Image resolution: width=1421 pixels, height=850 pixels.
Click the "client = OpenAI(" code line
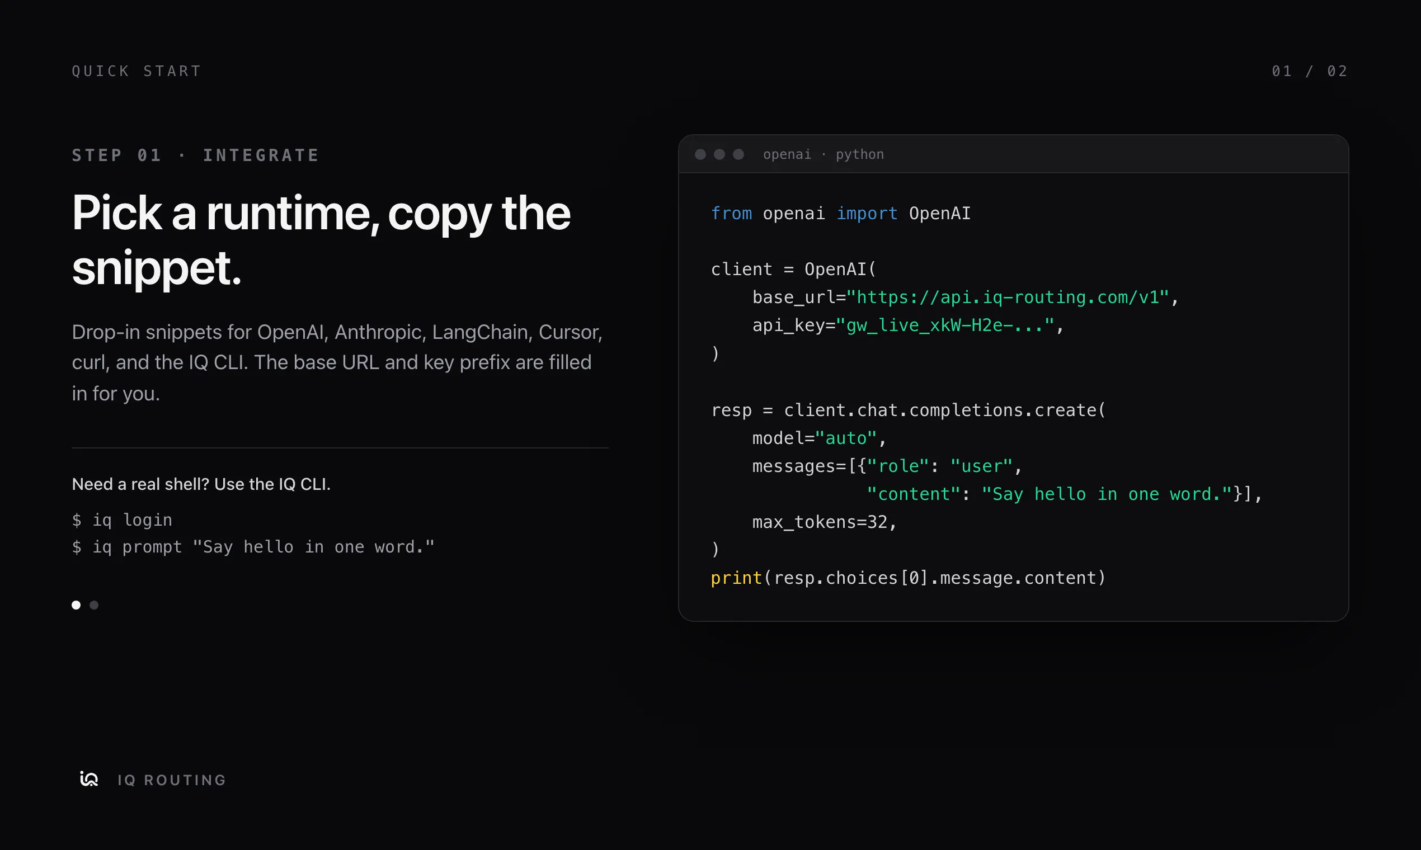pos(794,269)
